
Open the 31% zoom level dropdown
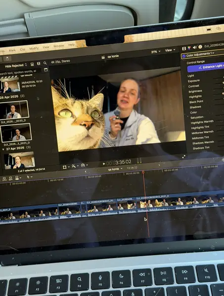point(155,51)
